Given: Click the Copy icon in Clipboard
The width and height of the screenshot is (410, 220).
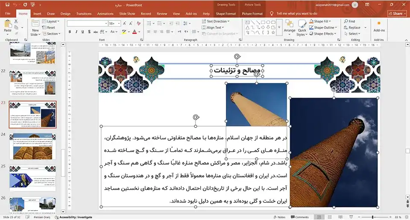Looking at the screenshot, I should point(16,27).
